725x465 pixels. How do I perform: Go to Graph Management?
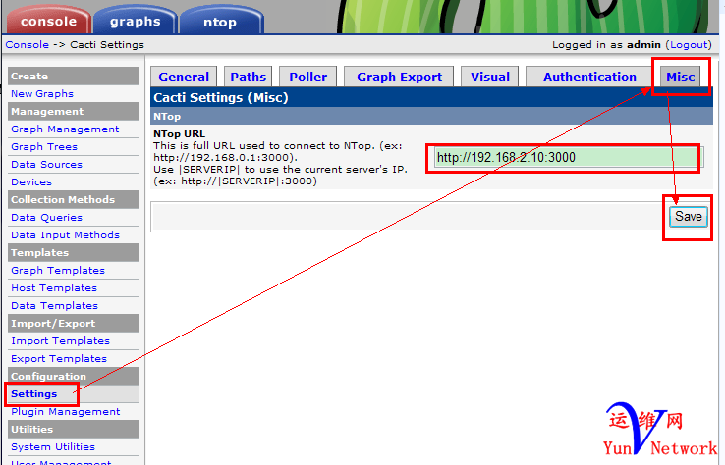(65, 129)
